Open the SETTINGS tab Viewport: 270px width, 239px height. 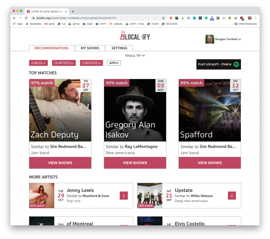tap(119, 48)
